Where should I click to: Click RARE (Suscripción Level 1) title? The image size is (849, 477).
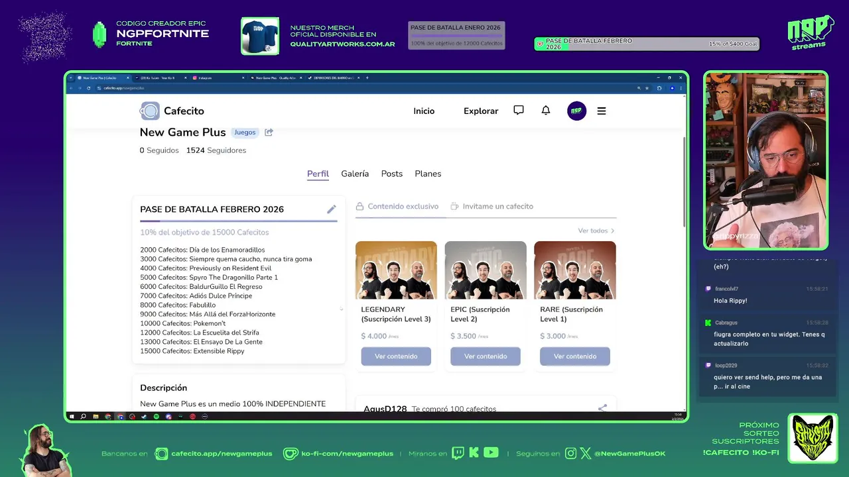pyautogui.click(x=572, y=314)
